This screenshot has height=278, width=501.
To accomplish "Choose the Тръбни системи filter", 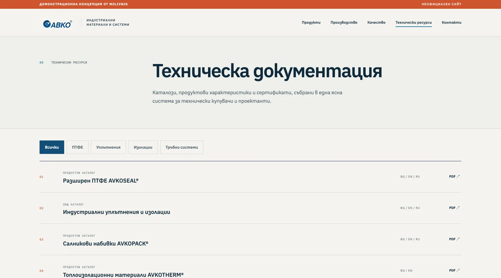I will (x=182, y=147).
